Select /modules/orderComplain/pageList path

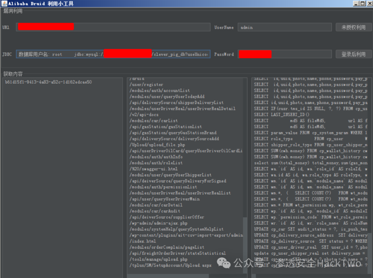tap(167, 247)
